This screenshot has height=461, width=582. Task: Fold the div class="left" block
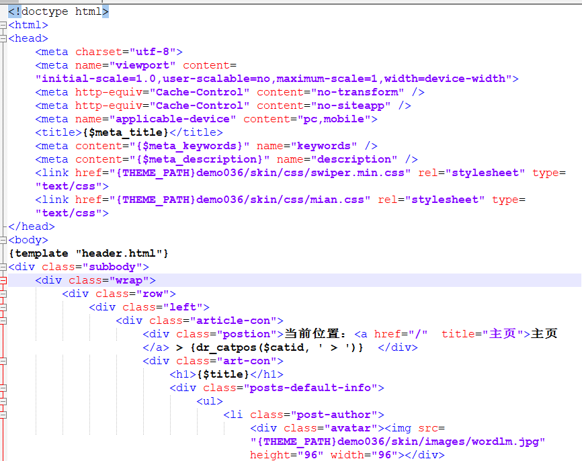pos(3,307)
